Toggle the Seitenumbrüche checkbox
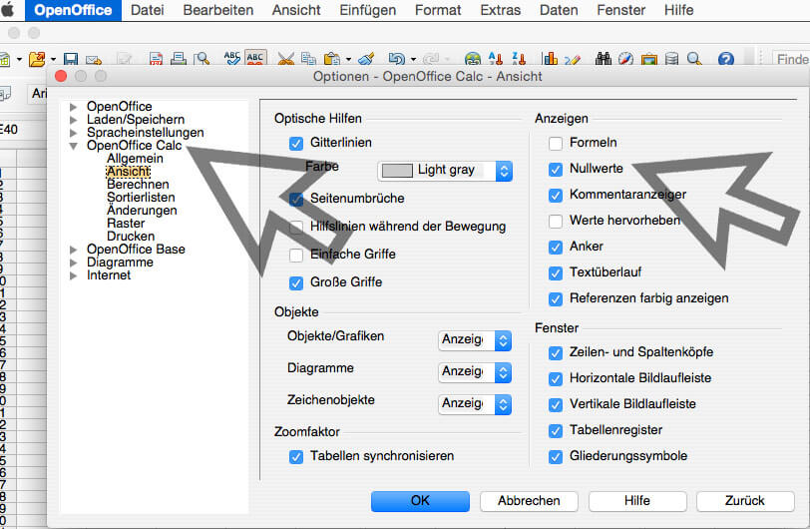810x529 pixels. click(296, 199)
